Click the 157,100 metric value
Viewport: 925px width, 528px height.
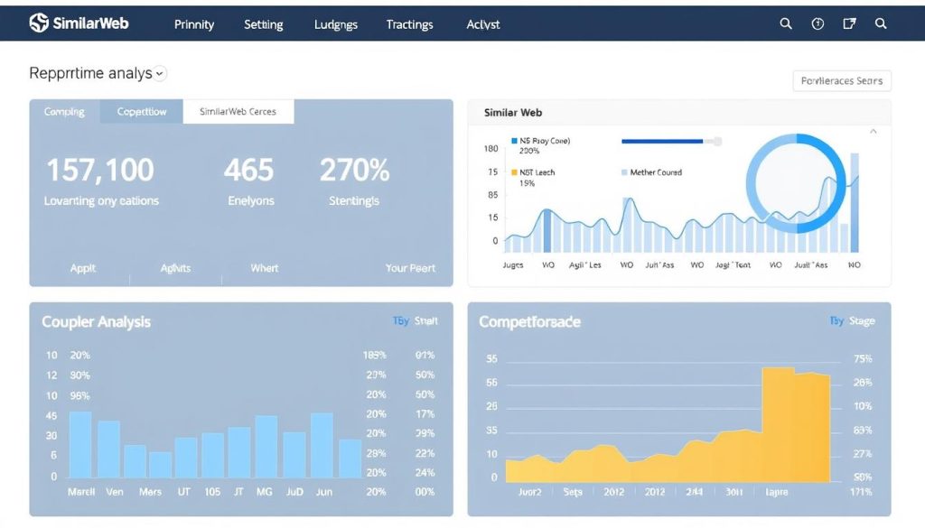(100, 171)
